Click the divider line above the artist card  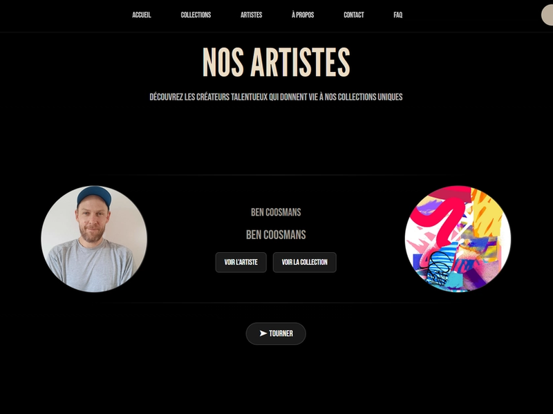point(276,175)
